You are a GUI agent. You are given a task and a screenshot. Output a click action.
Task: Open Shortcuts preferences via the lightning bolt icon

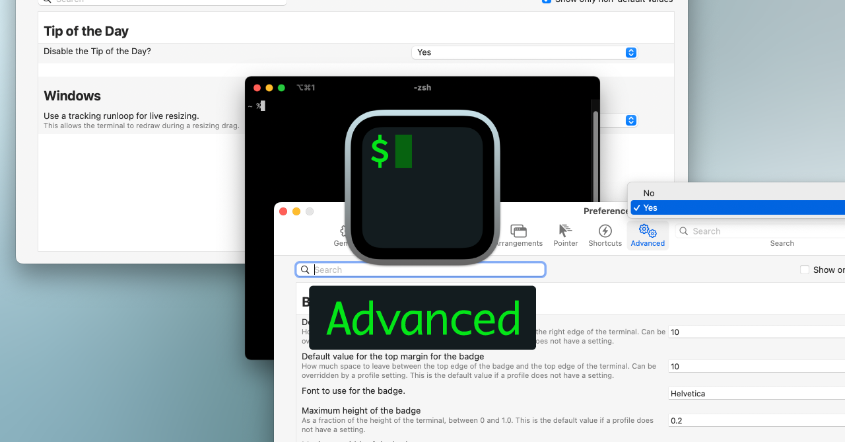coord(605,230)
